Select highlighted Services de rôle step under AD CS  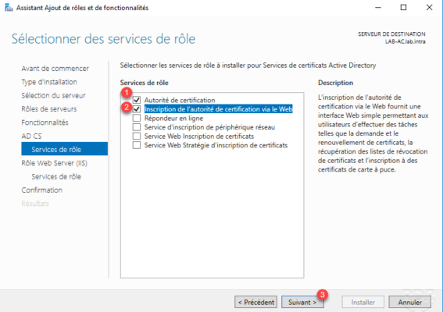(x=64, y=149)
